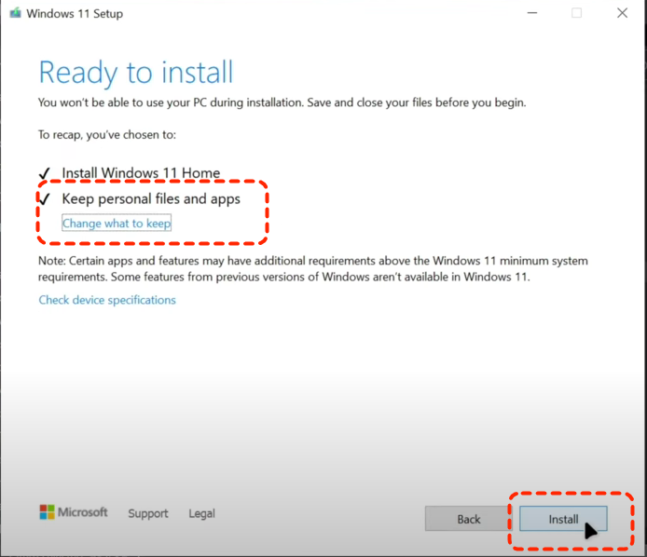Open the Legal link
Screen dimensions: 647x557
[x=201, y=513]
